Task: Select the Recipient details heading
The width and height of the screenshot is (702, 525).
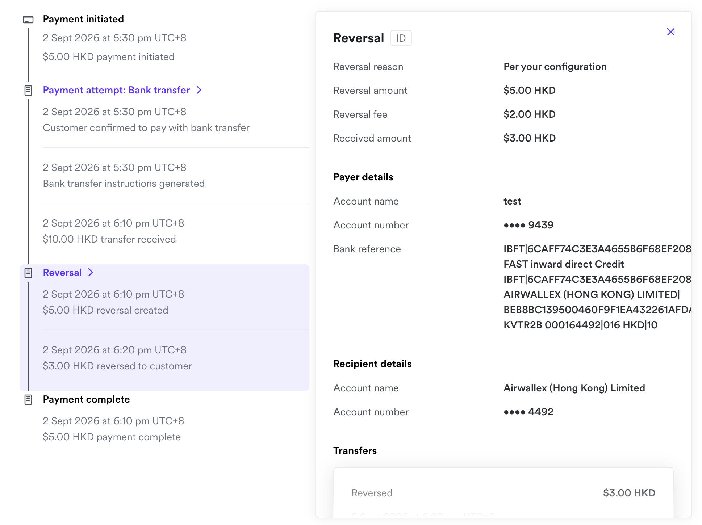Action: click(372, 364)
